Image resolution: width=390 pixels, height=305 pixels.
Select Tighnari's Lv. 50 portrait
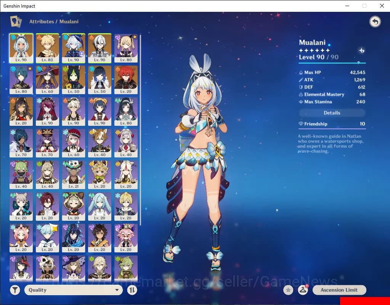(74, 80)
